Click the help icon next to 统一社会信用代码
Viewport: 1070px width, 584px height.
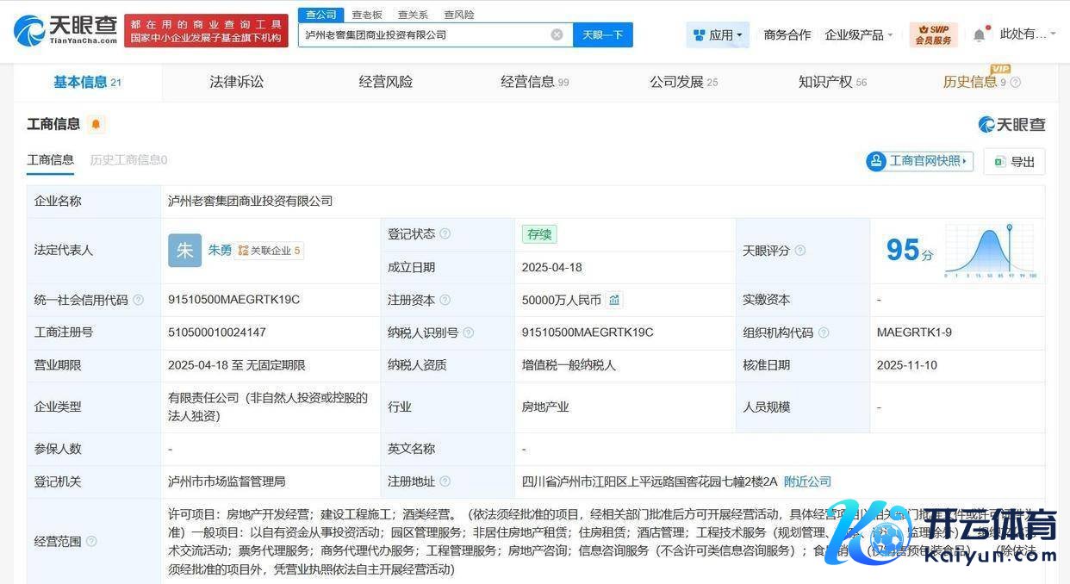coord(139,301)
